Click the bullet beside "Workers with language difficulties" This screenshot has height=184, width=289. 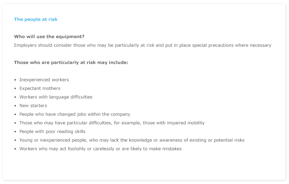[15, 97]
